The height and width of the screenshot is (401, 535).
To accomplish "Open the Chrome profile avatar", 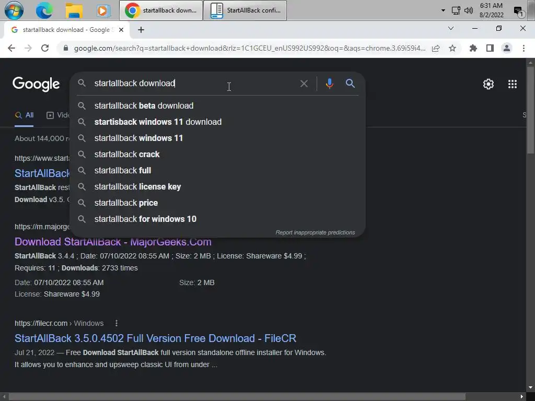I will (507, 48).
